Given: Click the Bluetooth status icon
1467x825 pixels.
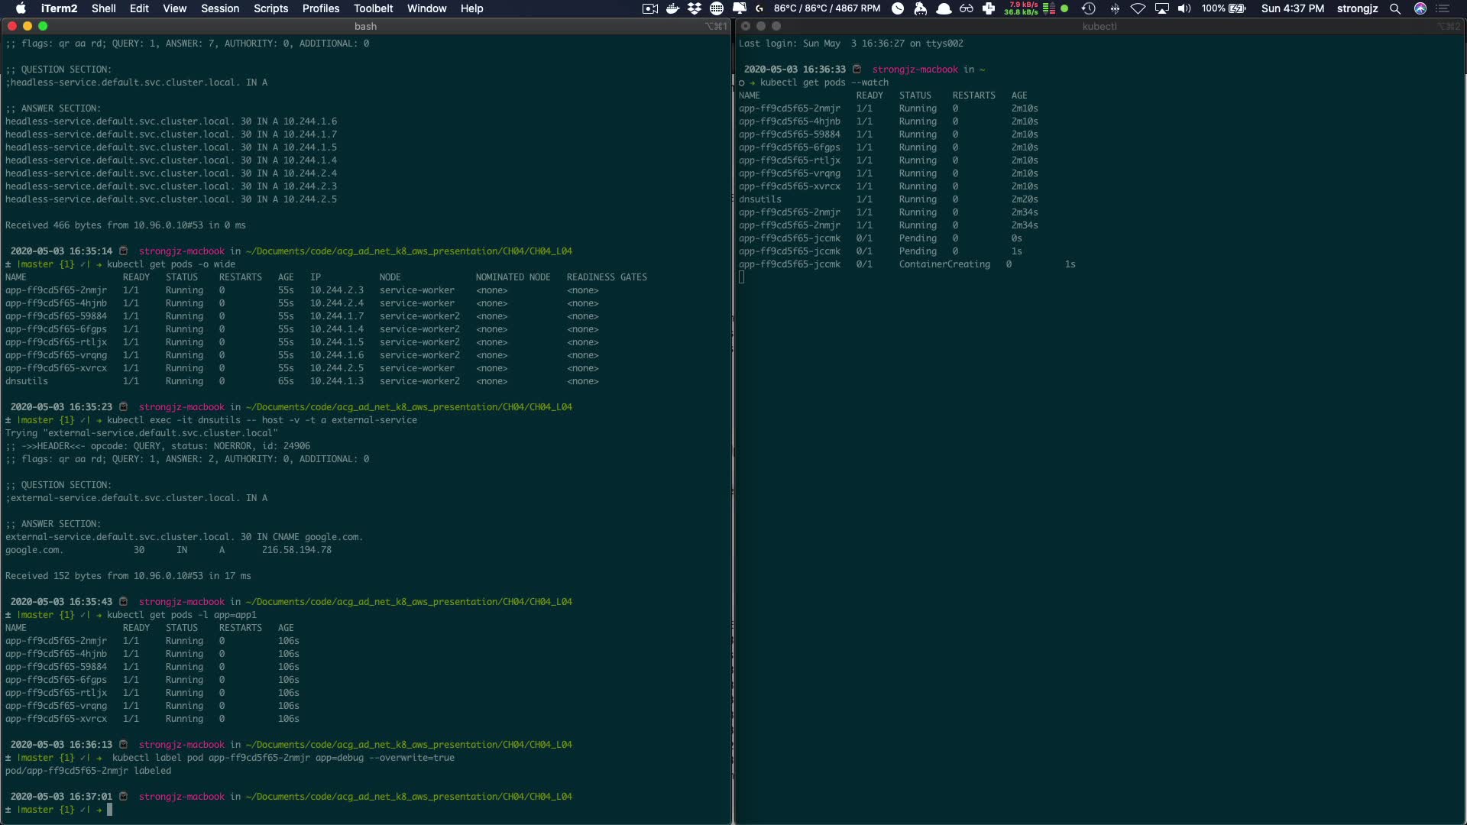Looking at the screenshot, I should point(1115,8).
